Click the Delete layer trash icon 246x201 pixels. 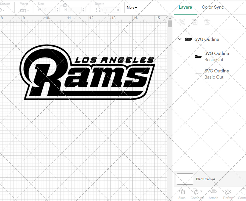pos(207,22)
